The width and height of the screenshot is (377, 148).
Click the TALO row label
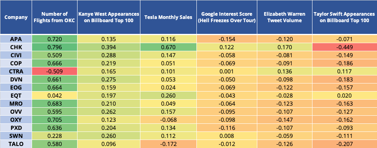point(16,144)
